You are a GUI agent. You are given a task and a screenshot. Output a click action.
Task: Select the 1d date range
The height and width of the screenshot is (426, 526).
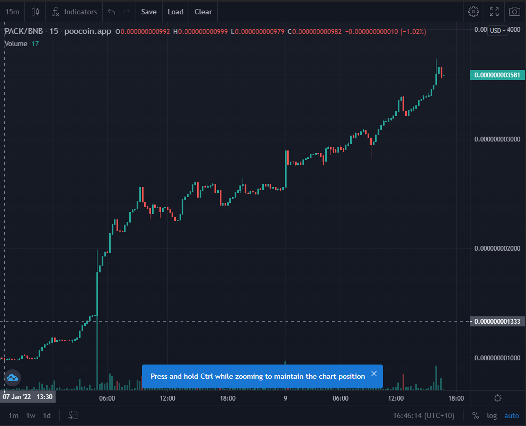(47, 415)
